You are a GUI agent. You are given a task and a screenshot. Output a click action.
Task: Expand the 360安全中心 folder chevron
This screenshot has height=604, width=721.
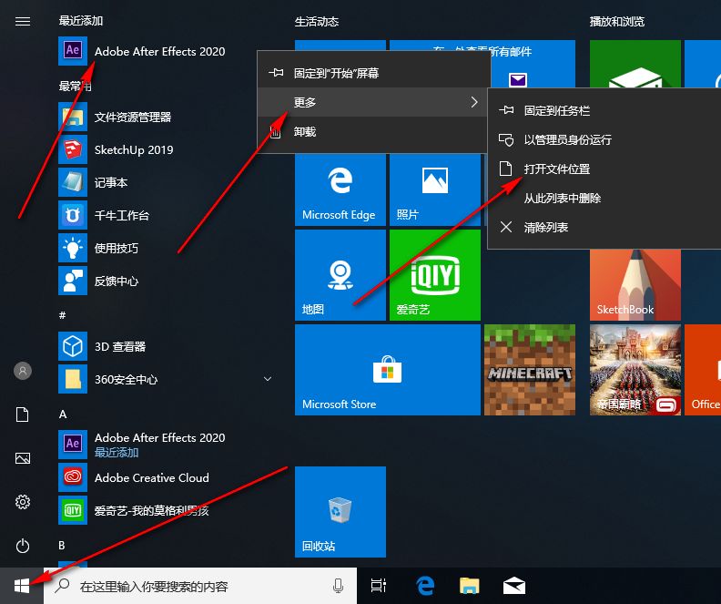click(268, 379)
